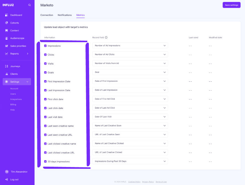The height and width of the screenshot is (185, 245).
Task: Open the Date Of Last Visit dropdown
Action: [130, 117]
